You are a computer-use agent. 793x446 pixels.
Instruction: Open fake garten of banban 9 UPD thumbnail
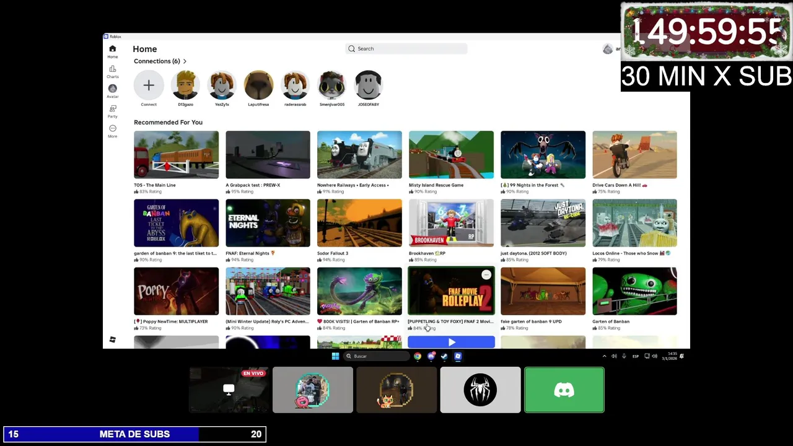[543, 291]
